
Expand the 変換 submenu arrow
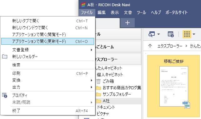(x=91, y=80)
